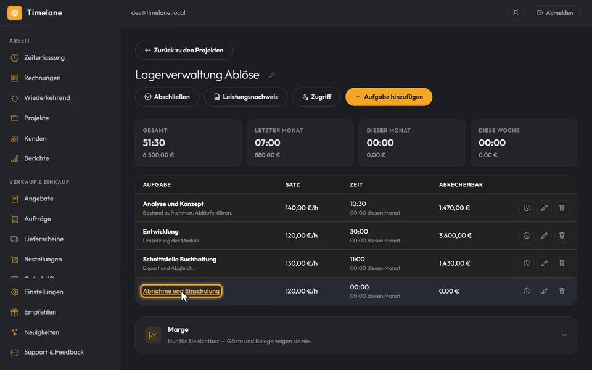The height and width of the screenshot is (370, 592).
Task: Click the clock icon for Entwicklung
Action: (527, 236)
